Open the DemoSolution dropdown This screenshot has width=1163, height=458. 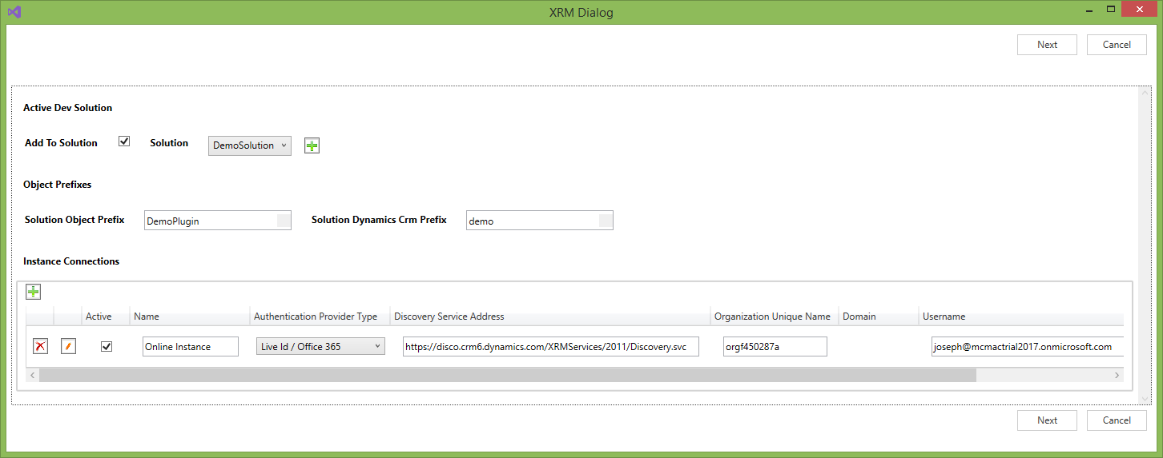(249, 145)
